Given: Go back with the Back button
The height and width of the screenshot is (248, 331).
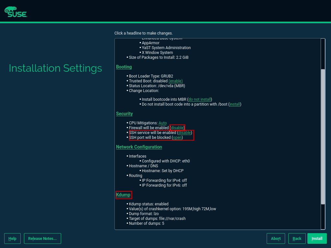Looking at the screenshot, I should [297, 238].
